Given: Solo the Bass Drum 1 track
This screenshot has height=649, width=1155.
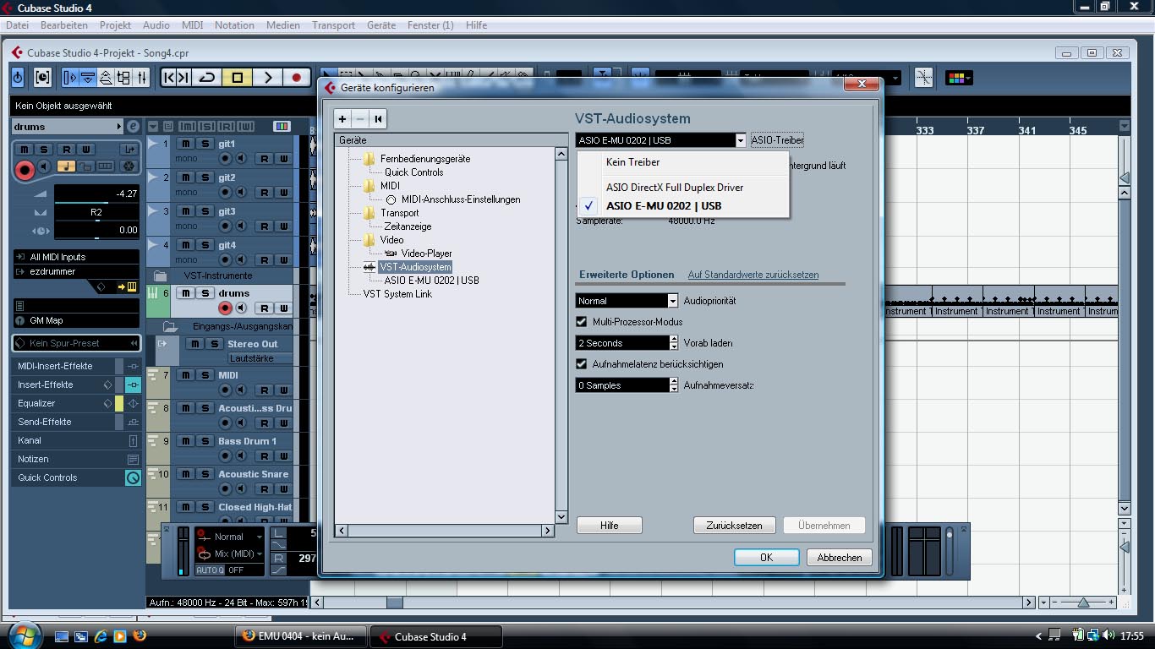Looking at the screenshot, I should [x=206, y=441].
